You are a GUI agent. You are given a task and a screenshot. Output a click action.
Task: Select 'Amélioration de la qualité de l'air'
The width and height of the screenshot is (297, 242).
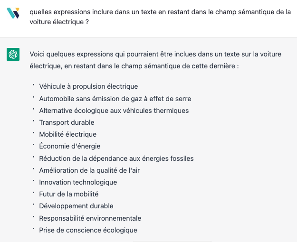(x=89, y=170)
